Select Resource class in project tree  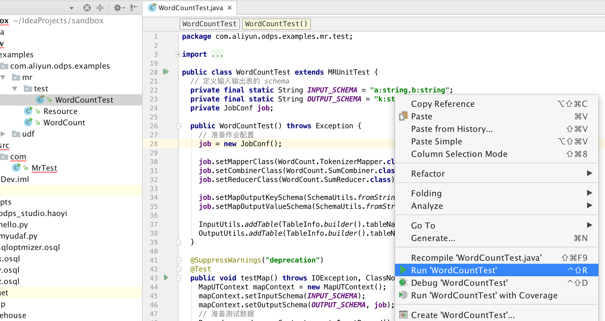[x=61, y=111]
